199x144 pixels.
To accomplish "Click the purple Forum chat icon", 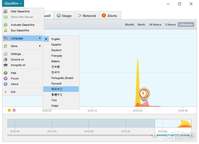I will click(x=6, y=78).
